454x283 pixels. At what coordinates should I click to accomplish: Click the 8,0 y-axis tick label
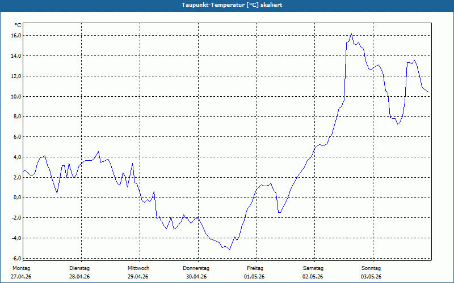point(17,117)
